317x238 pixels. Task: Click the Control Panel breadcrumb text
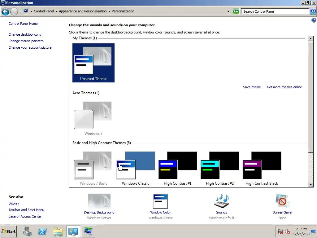coord(44,11)
